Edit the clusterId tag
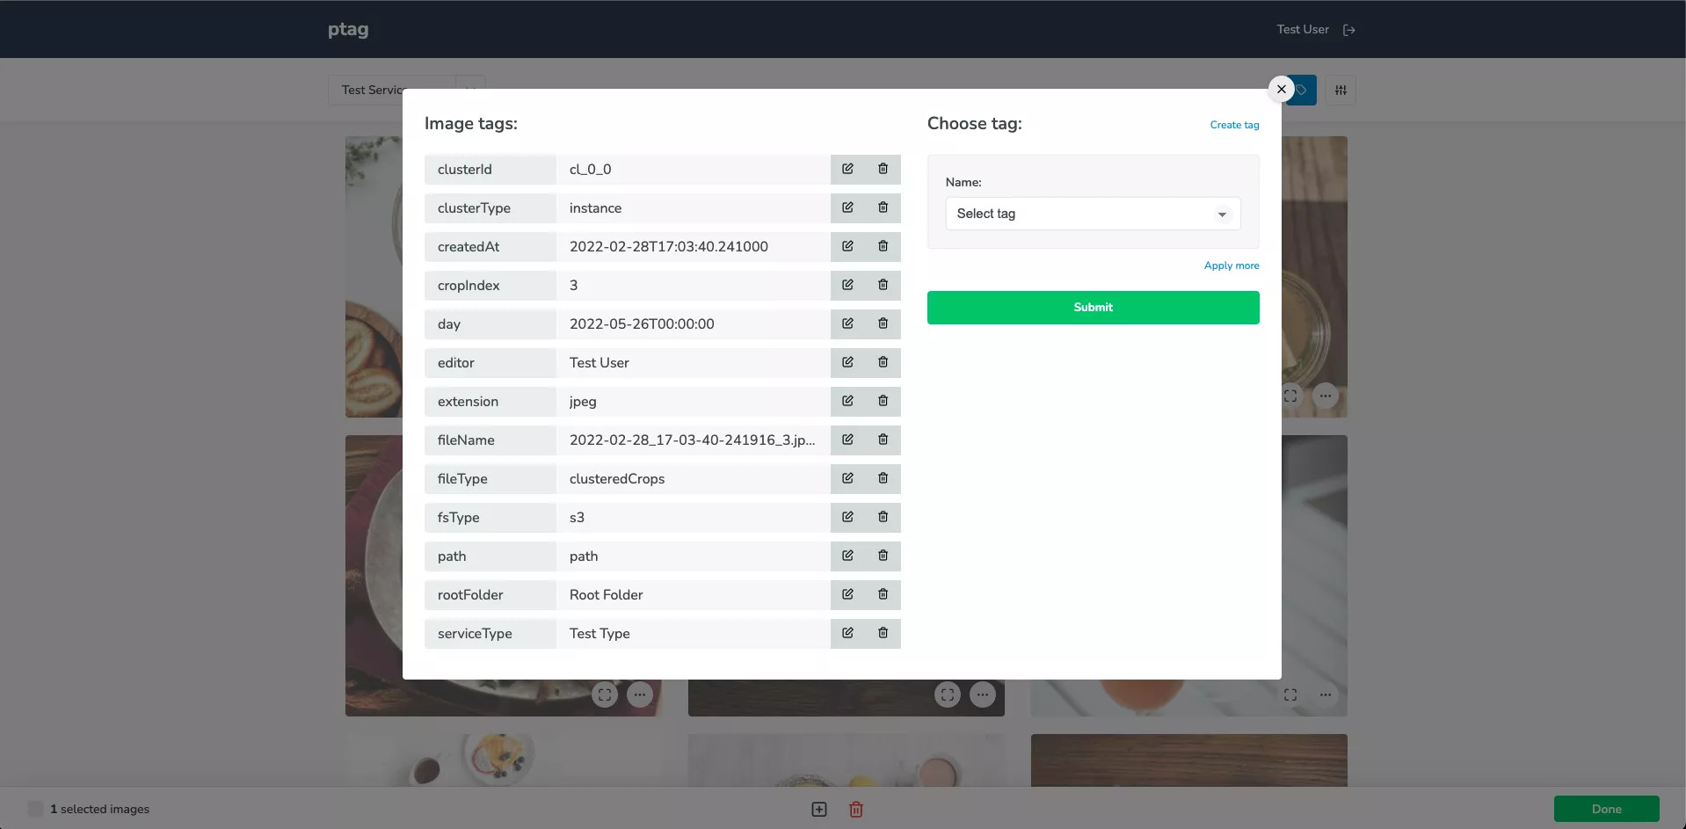The width and height of the screenshot is (1686, 829). pyautogui.click(x=847, y=169)
